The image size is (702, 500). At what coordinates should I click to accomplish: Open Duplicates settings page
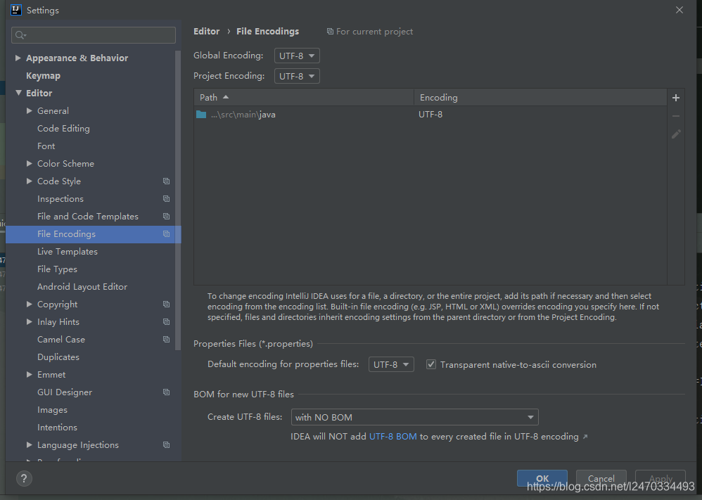point(58,357)
